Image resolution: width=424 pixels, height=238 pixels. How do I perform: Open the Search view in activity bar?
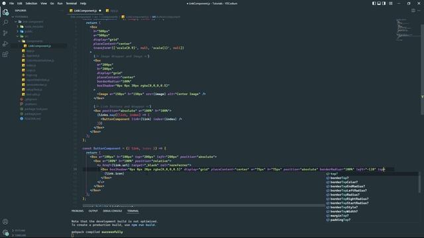(5, 22)
